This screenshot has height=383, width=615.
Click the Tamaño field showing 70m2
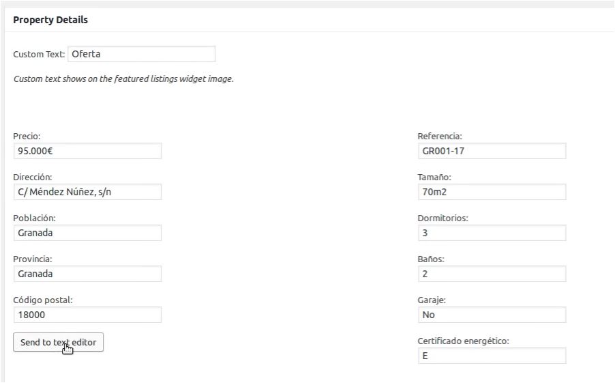[x=492, y=192]
